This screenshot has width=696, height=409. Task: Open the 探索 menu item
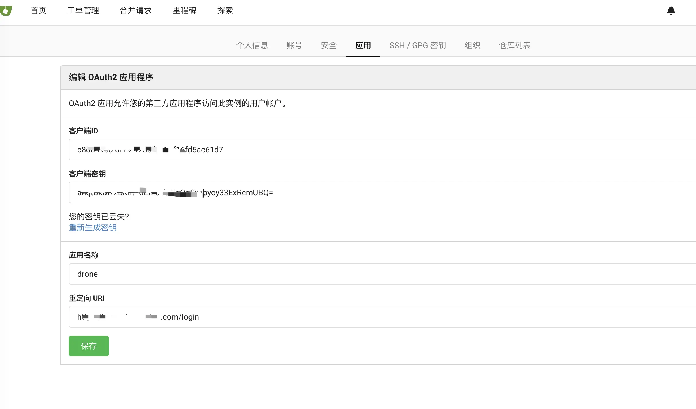(x=225, y=11)
